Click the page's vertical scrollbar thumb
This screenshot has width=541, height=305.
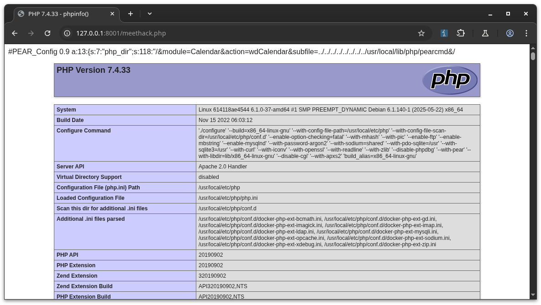[533, 56]
